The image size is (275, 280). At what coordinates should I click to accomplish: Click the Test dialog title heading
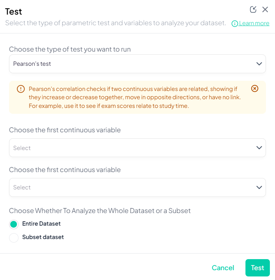(x=14, y=11)
